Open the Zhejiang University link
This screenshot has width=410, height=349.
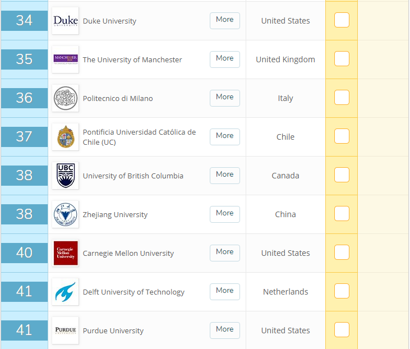[x=115, y=215]
